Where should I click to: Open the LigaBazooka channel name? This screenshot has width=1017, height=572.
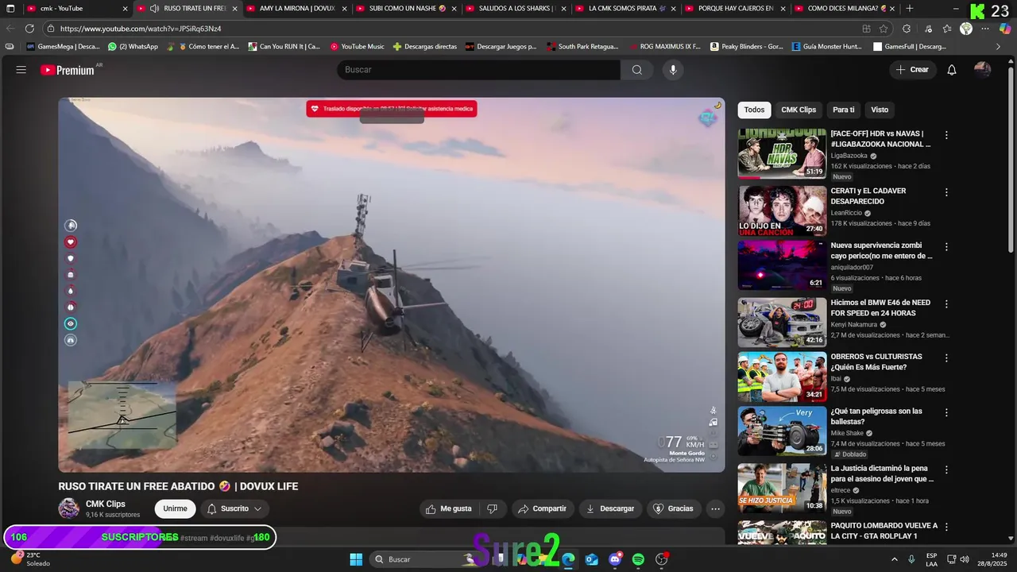click(x=849, y=156)
